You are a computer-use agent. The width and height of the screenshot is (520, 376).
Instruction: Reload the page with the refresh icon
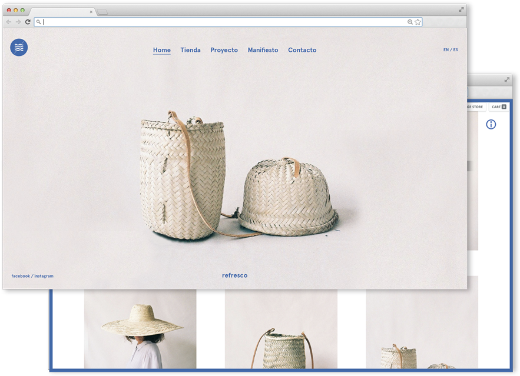(27, 22)
